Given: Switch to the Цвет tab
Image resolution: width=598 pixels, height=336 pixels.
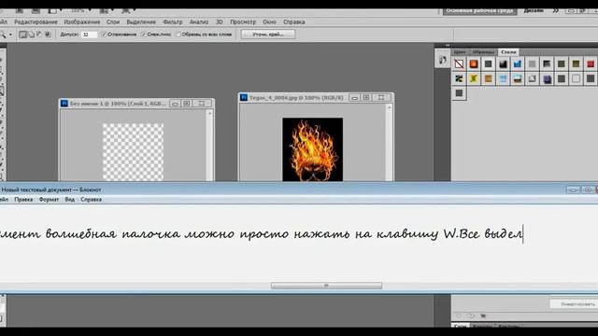Looking at the screenshot, I should tap(460, 52).
